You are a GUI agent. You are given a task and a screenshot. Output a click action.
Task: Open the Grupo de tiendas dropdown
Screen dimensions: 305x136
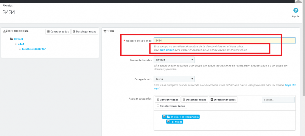point(174,60)
